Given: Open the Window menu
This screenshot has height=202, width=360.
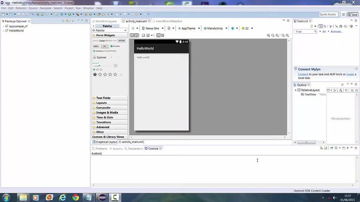Looking at the screenshot, I should (x=88, y=8).
